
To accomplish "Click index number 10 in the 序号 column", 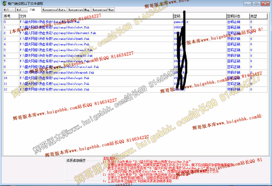I will point(5,78).
